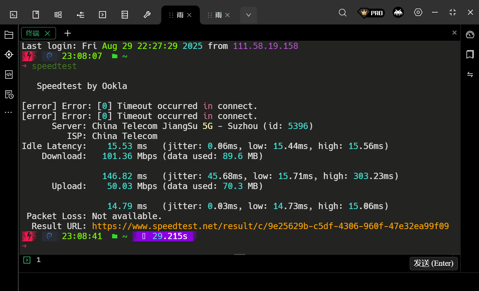Expand the three-dots more menu in sidebar
The height and width of the screenshot is (291, 479).
[9, 112]
